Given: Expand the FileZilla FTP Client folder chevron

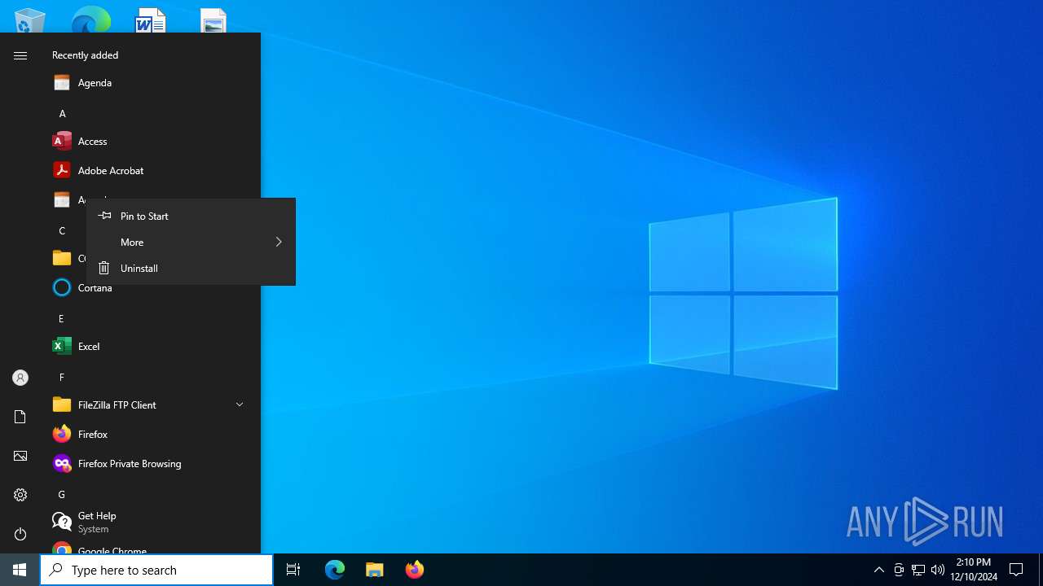Looking at the screenshot, I should 240,405.
